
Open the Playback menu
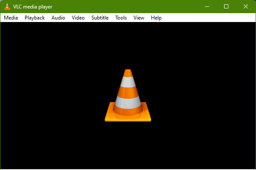(x=34, y=17)
